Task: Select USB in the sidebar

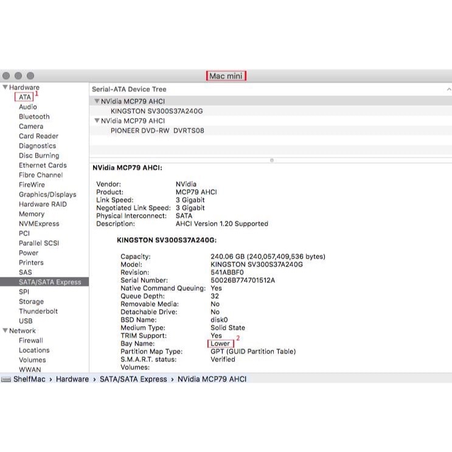Action: [x=26, y=321]
